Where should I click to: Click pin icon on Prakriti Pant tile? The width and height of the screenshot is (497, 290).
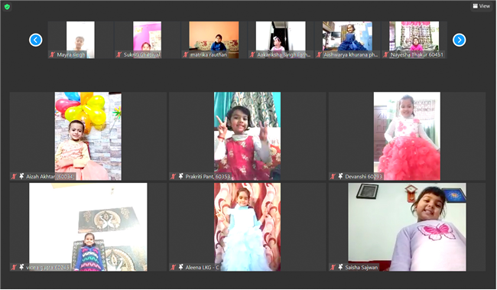coord(180,176)
